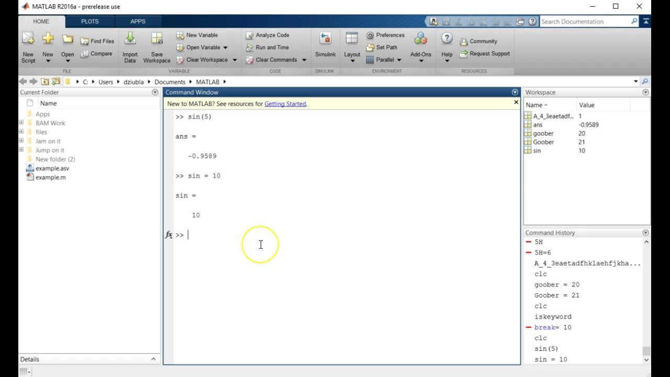The height and width of the screenshot is (377, 670).
Task: Click the Help question mark icon
Action: (447, 39)
